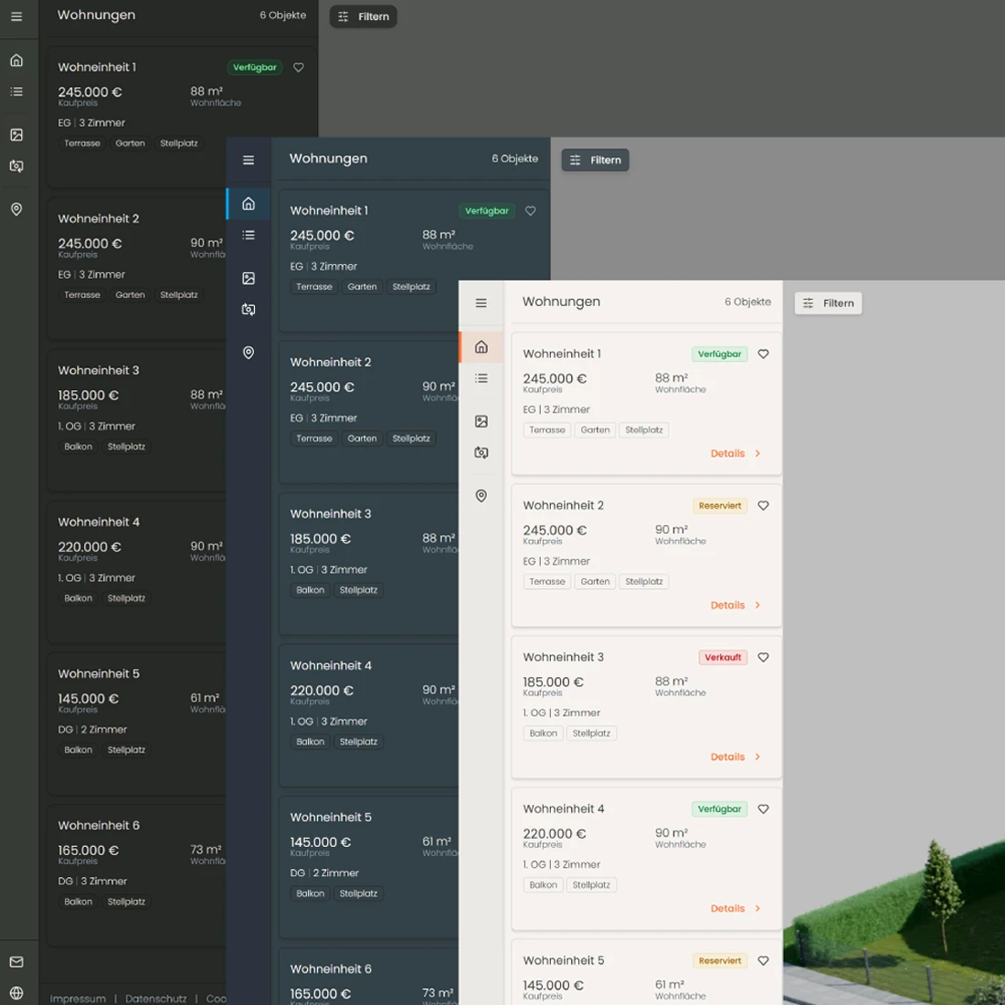Click Verfügbar badge in blue panel
The height and width of the screenshot is (1005, 1005).
(486, 211)
